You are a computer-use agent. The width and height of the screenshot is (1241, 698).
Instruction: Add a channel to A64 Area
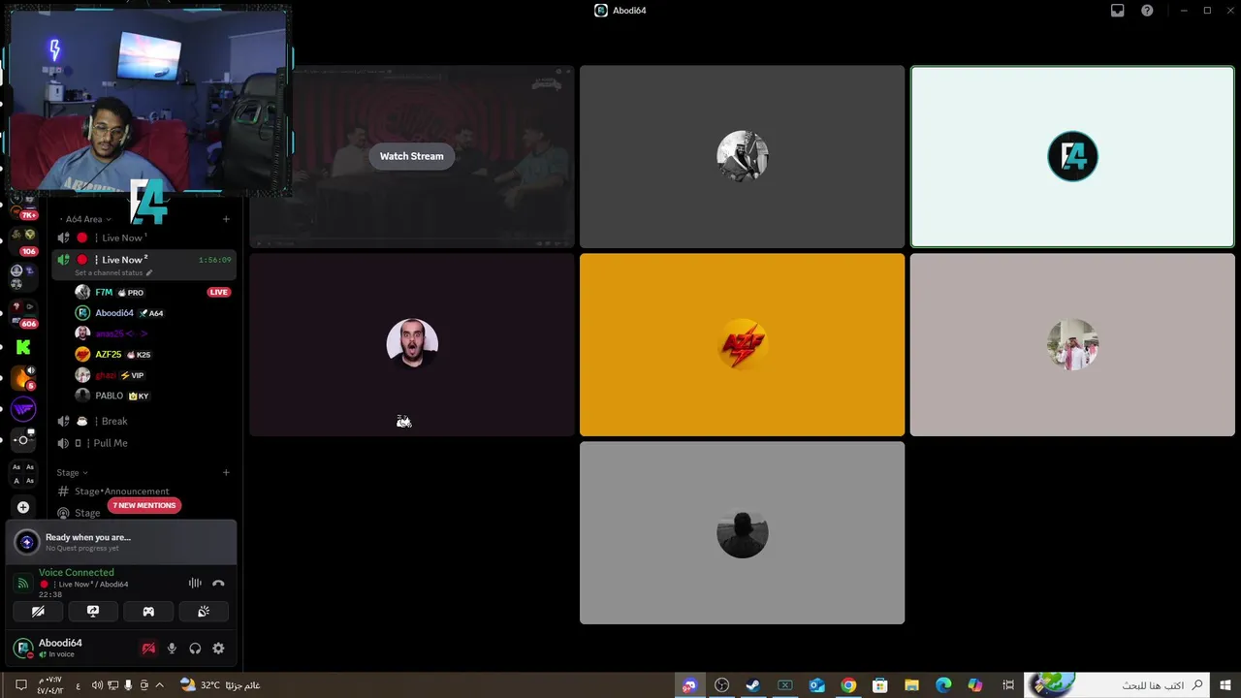point(226,219)
